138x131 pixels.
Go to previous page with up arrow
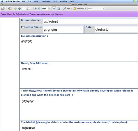click(x=15, y=9)
